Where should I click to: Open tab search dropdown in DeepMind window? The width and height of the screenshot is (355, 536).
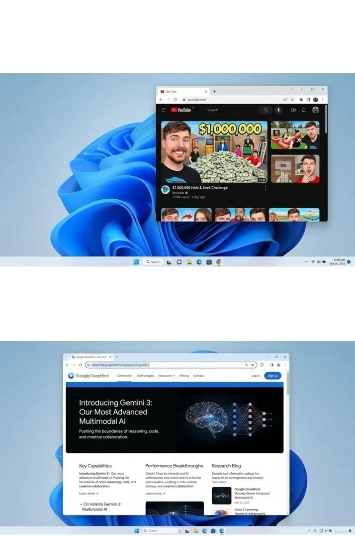click(67, 357)
